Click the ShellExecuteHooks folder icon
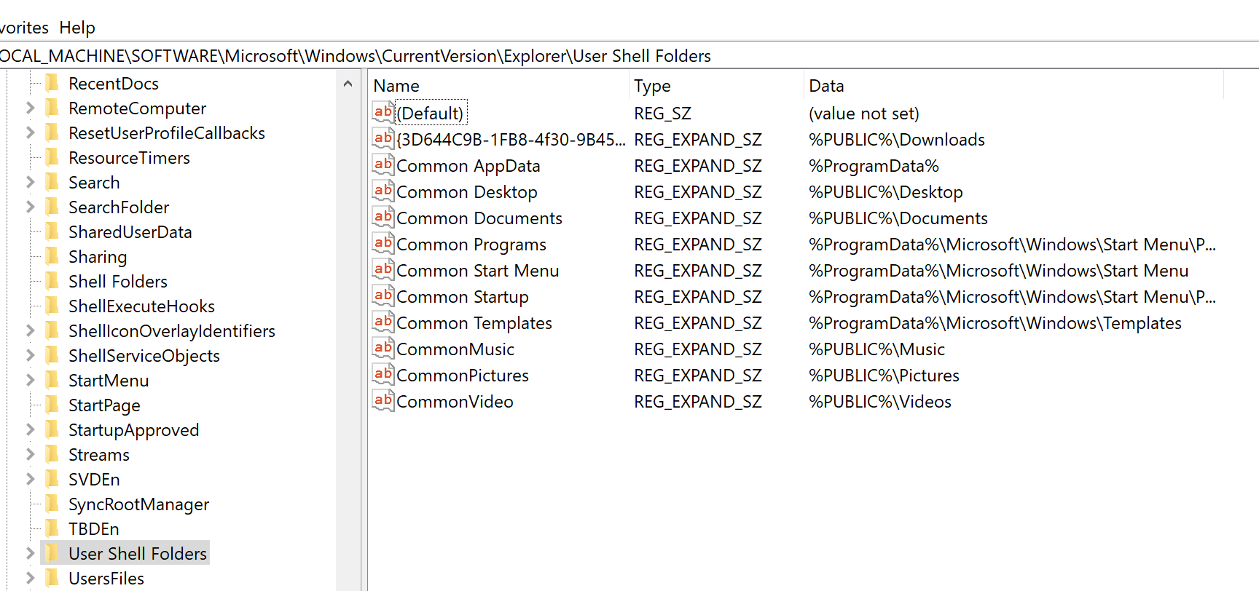The height and width of the screenshot is (591, 1259). (x=52, y=306)
